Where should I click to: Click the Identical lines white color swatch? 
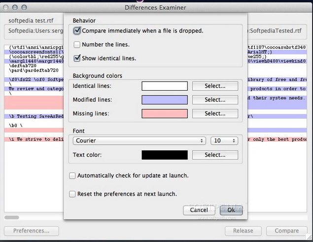click(165, 86)
